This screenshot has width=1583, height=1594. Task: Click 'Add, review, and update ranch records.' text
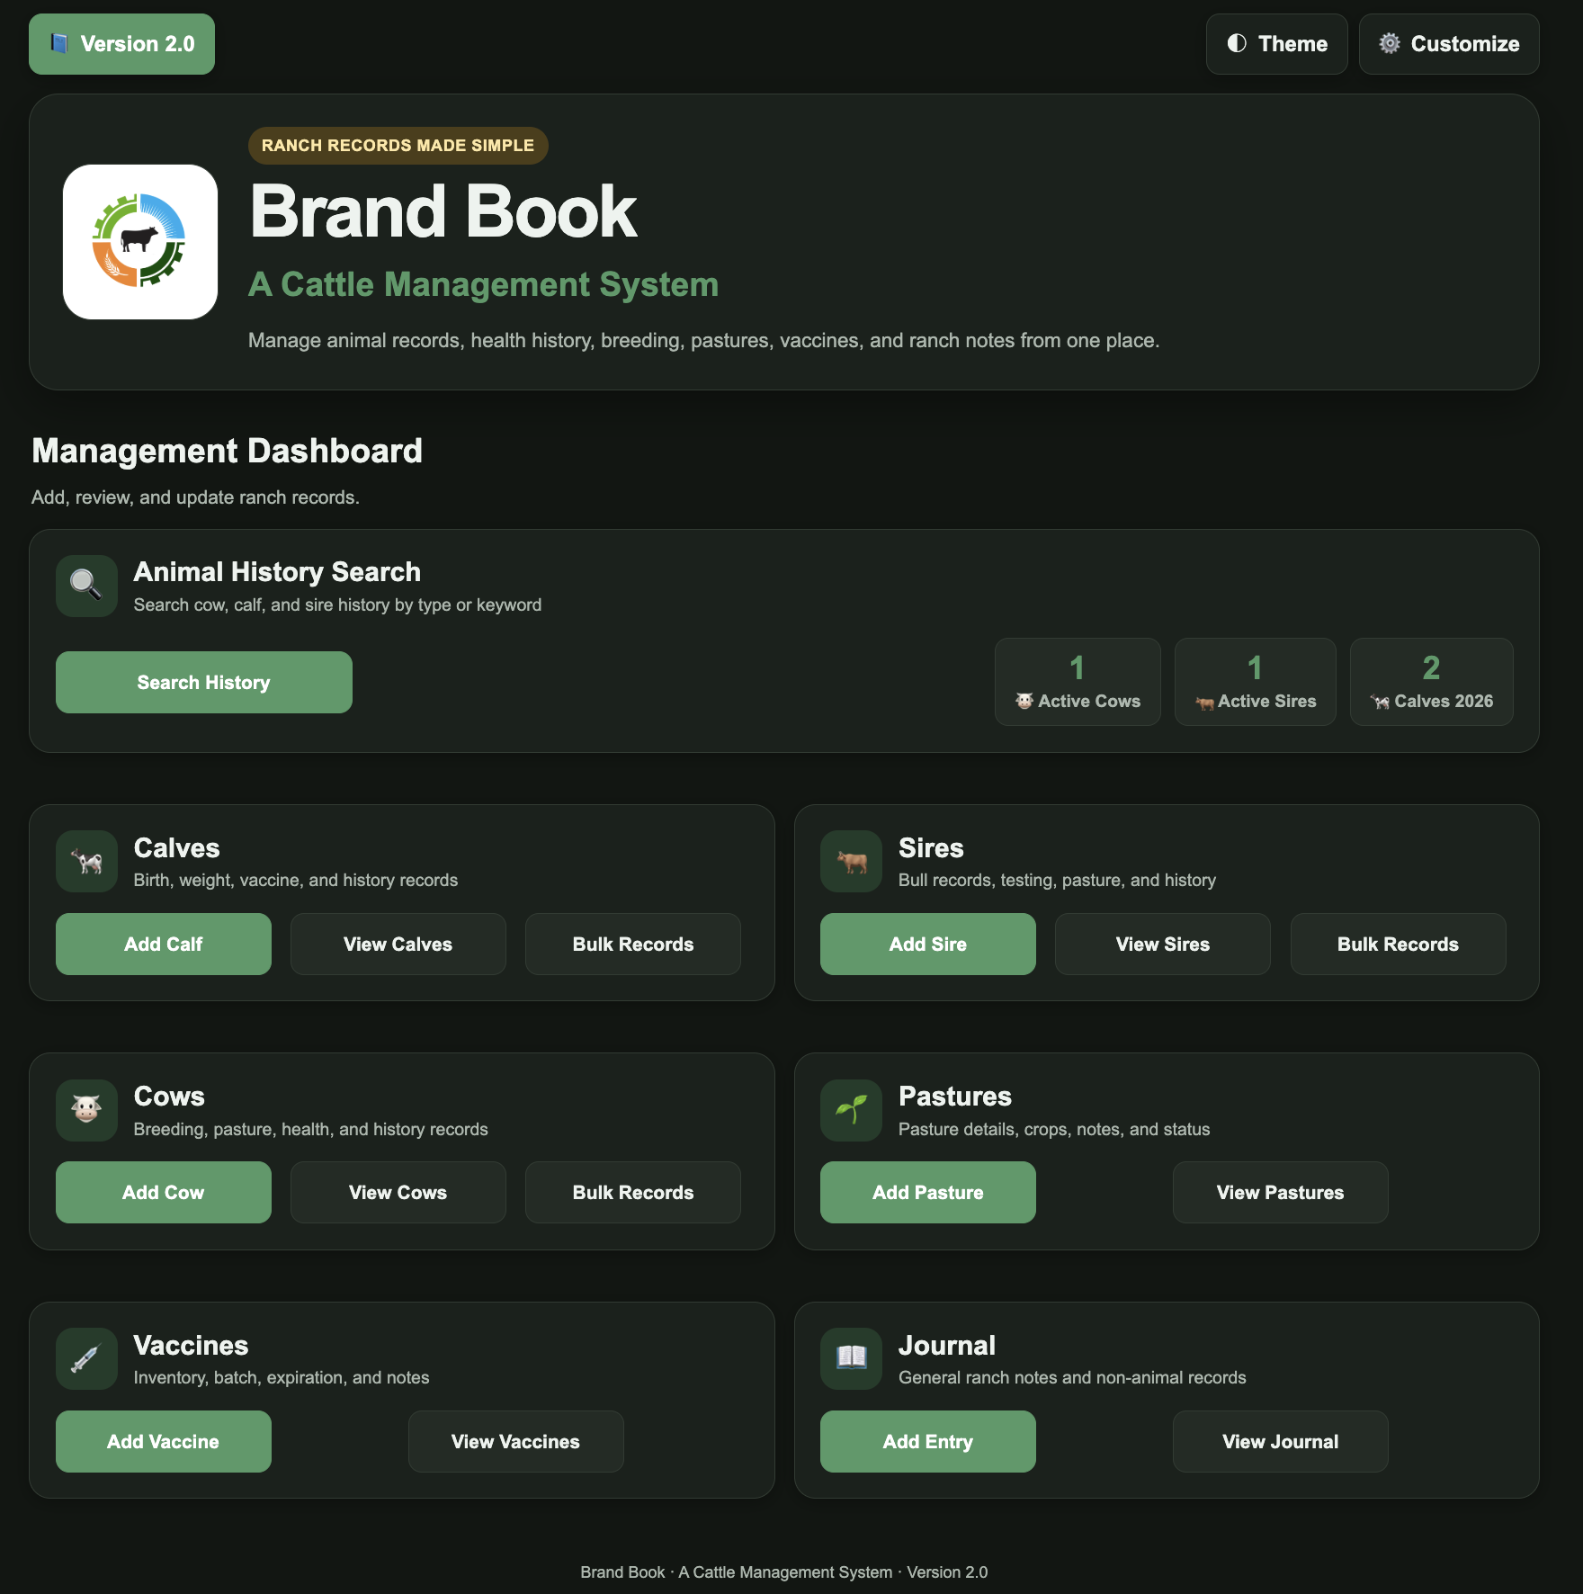[196, 497]
